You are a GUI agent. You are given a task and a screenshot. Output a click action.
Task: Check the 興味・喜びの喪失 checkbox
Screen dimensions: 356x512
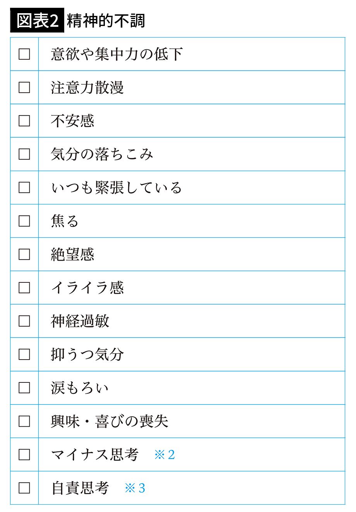(24, 421)
